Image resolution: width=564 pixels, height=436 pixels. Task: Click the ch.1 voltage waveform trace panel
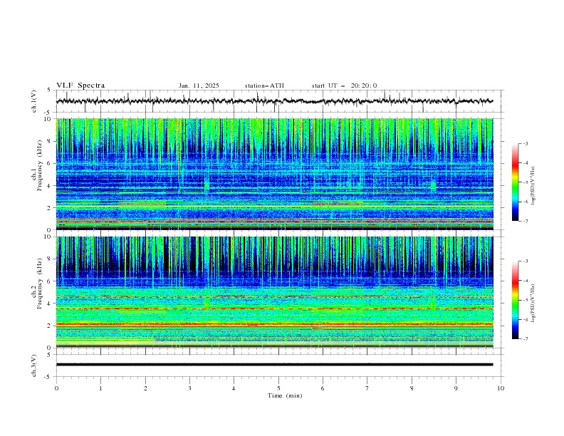click(280, 101)
